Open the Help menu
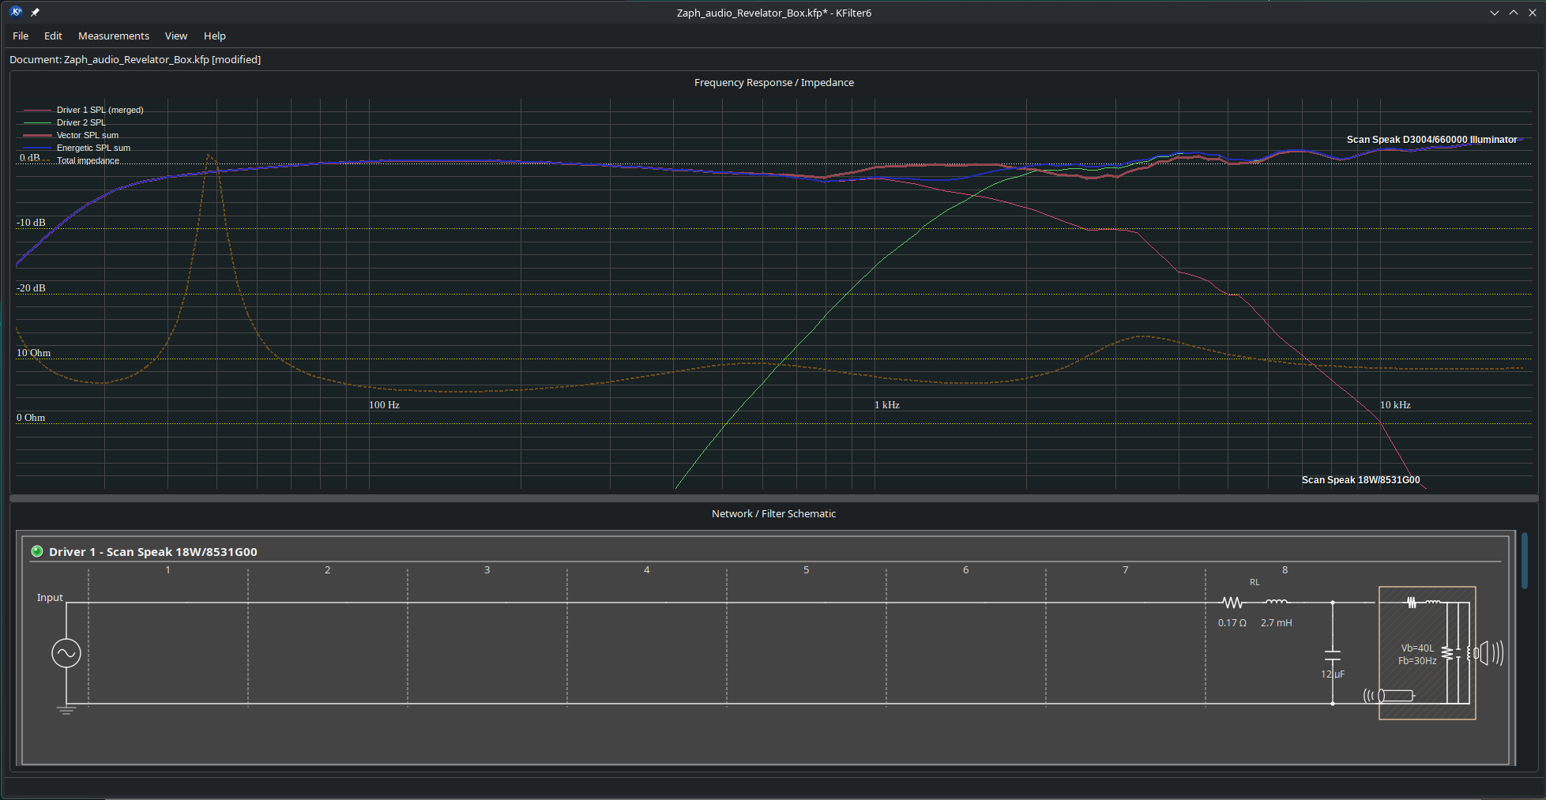Image resolution: width=1546 pixels, height=800 pixels. (215, 36)
